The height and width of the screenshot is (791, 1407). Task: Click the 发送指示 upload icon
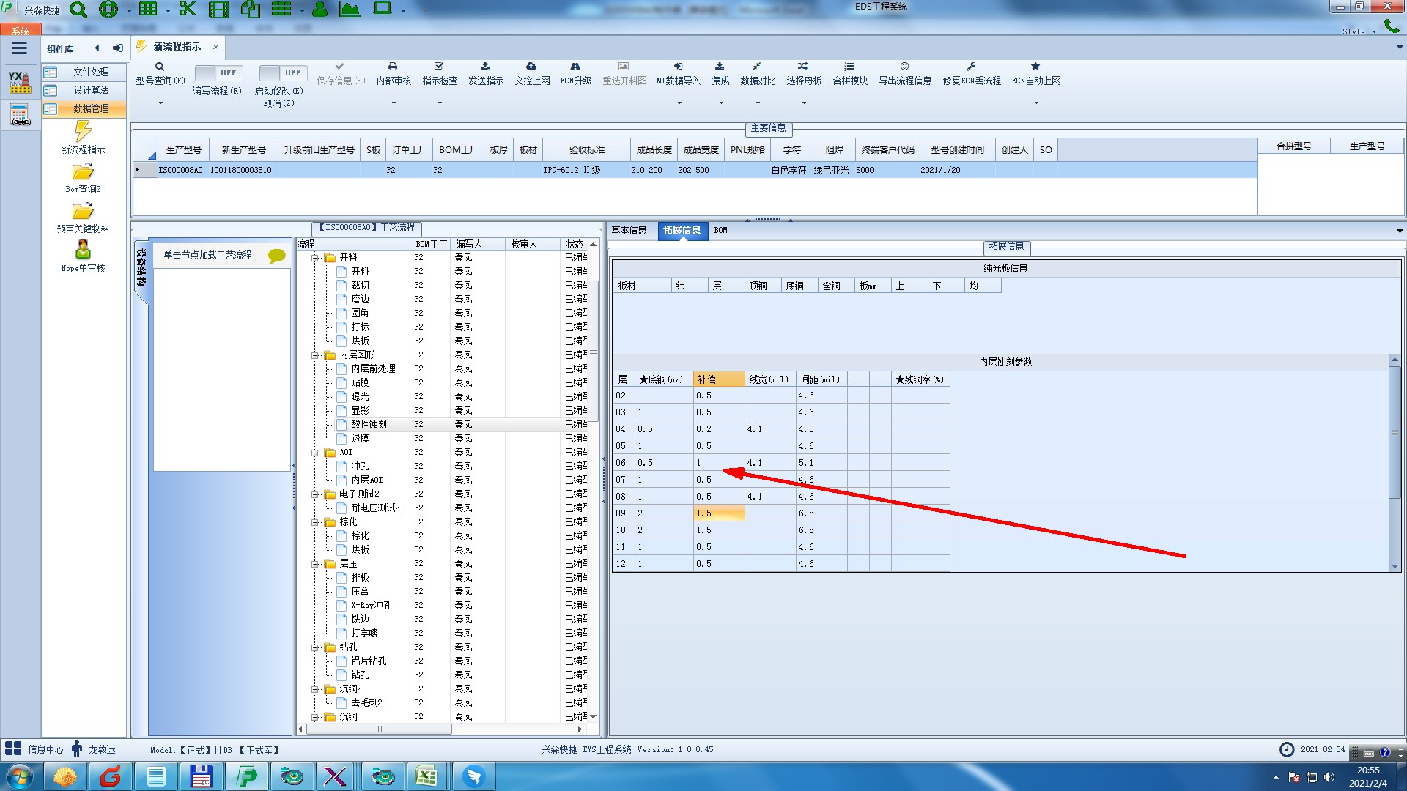pos(485,67)
